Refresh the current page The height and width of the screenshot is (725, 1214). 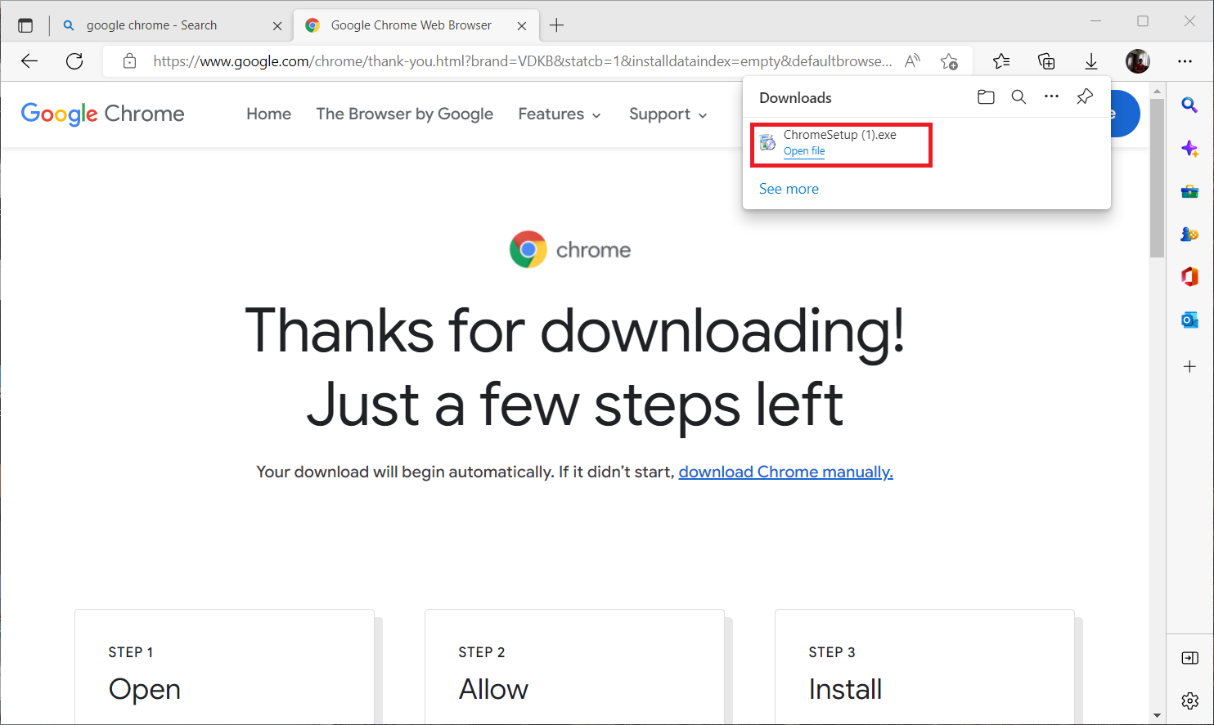pos(74,61)
